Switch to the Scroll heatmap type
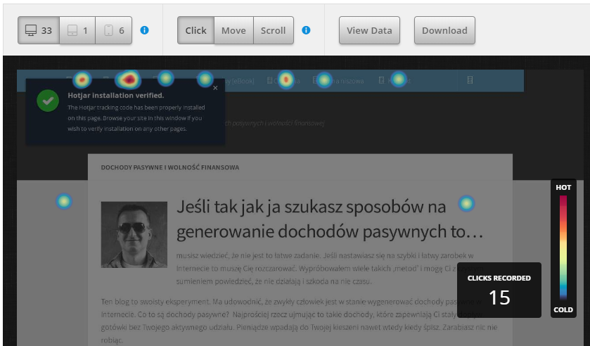 coord(274,30)
